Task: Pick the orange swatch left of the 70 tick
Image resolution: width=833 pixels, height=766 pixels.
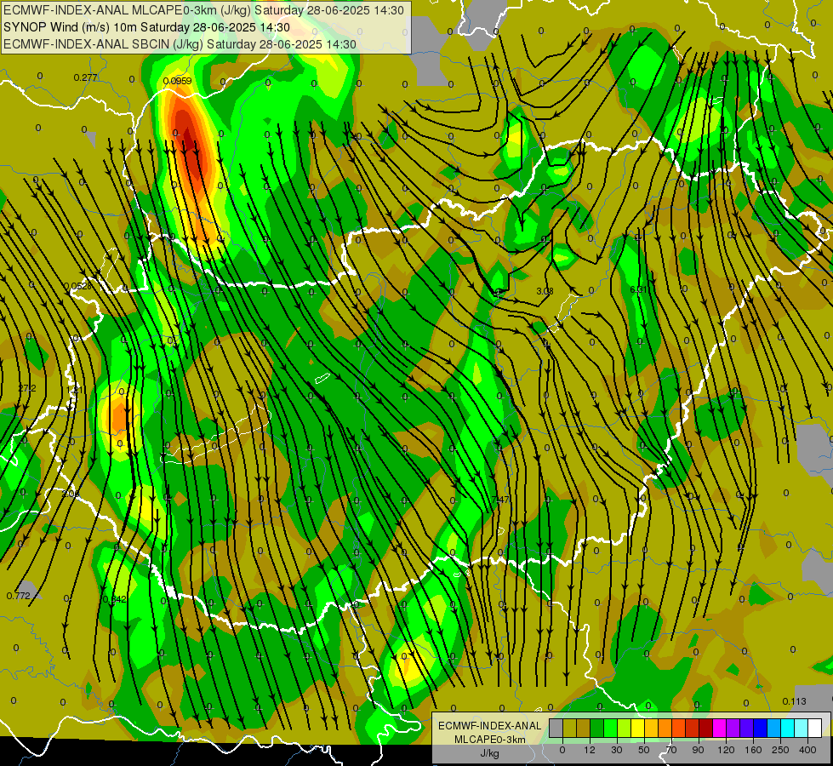Action: coord(665,728)
